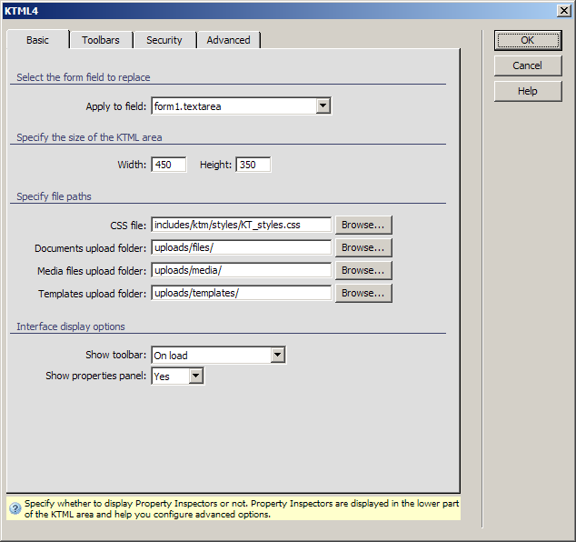This screenshot has height=542, width=576.
Task: Click the help question mark icon
Action: click(x=15, y=508)
